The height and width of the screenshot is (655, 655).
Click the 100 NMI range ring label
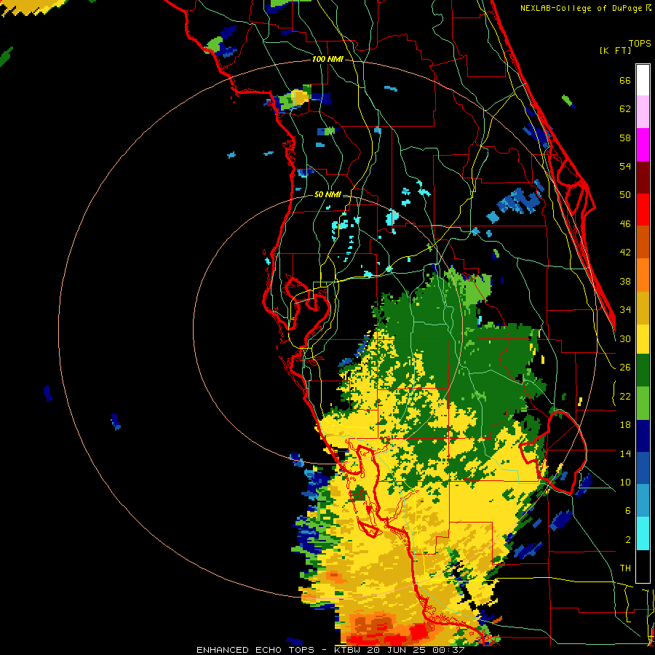click(327, 60)
